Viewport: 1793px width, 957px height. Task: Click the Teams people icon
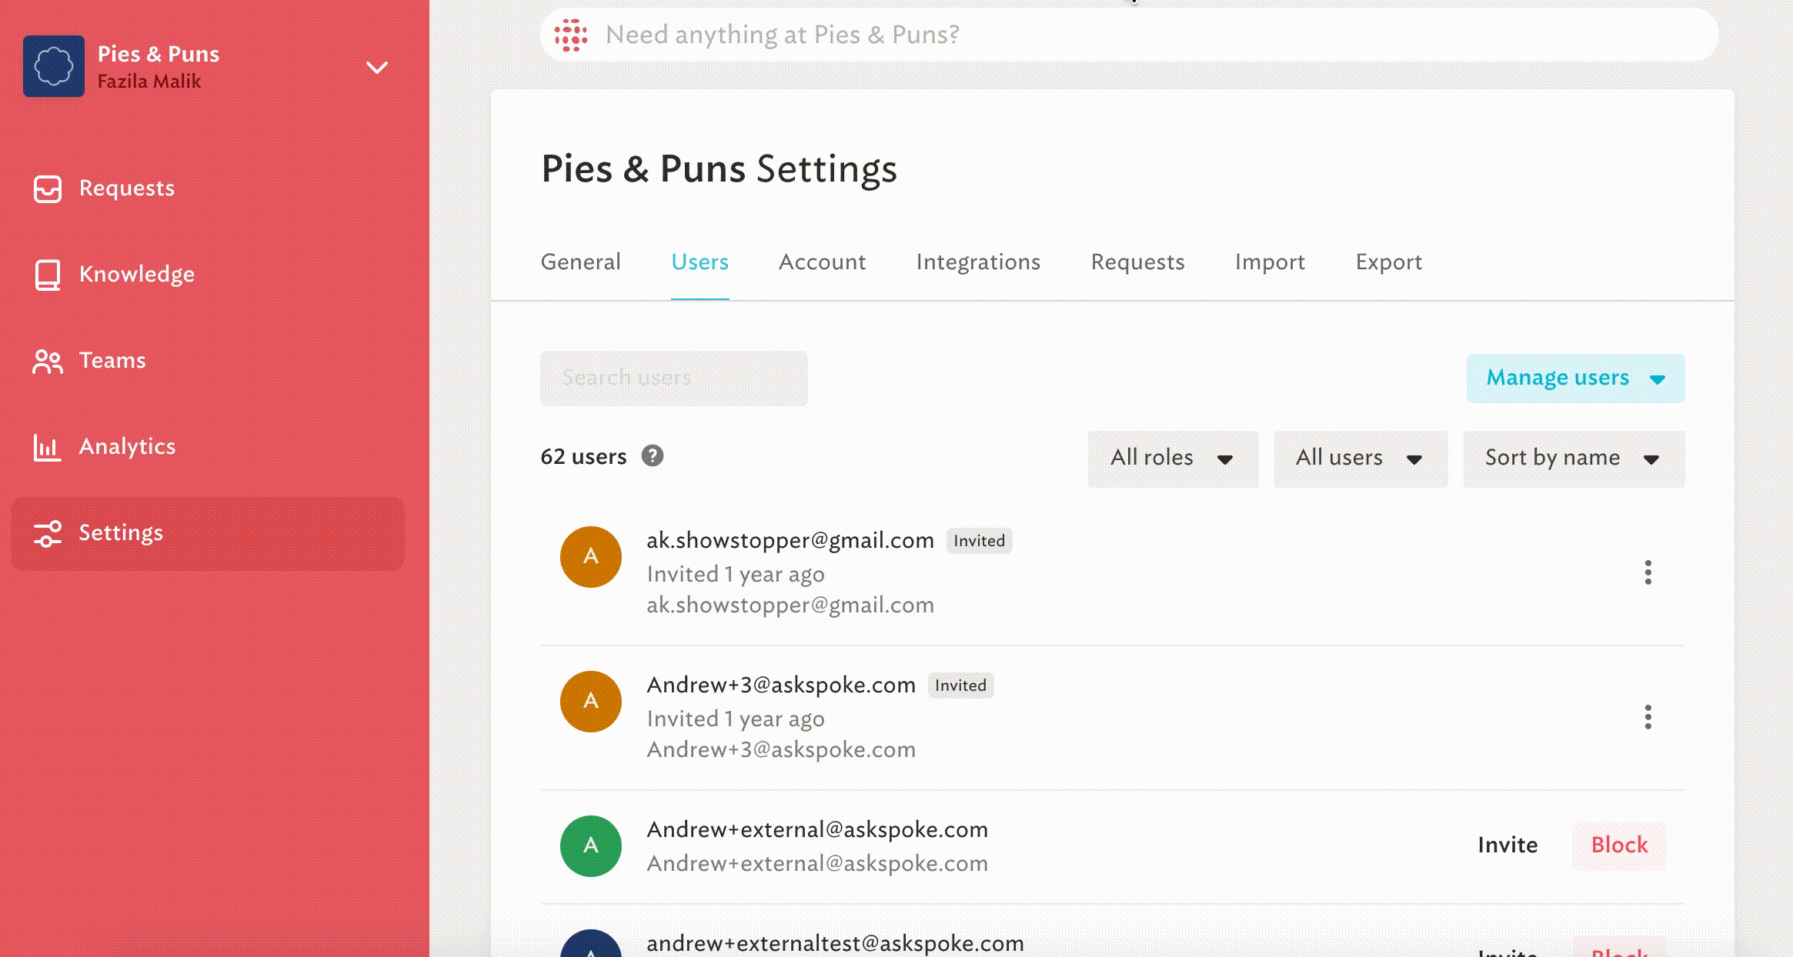(48, 361)
